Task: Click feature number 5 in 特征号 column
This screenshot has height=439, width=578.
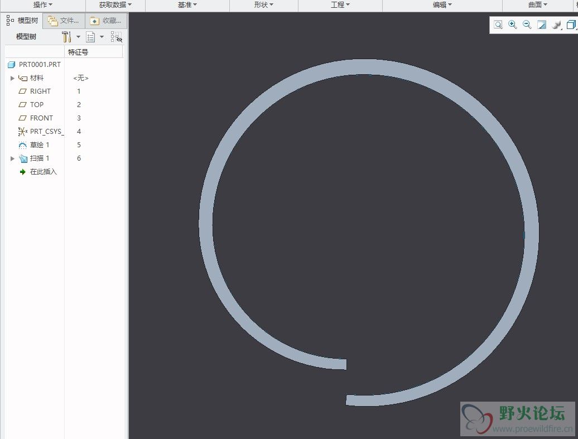Action: coord(79,145)
